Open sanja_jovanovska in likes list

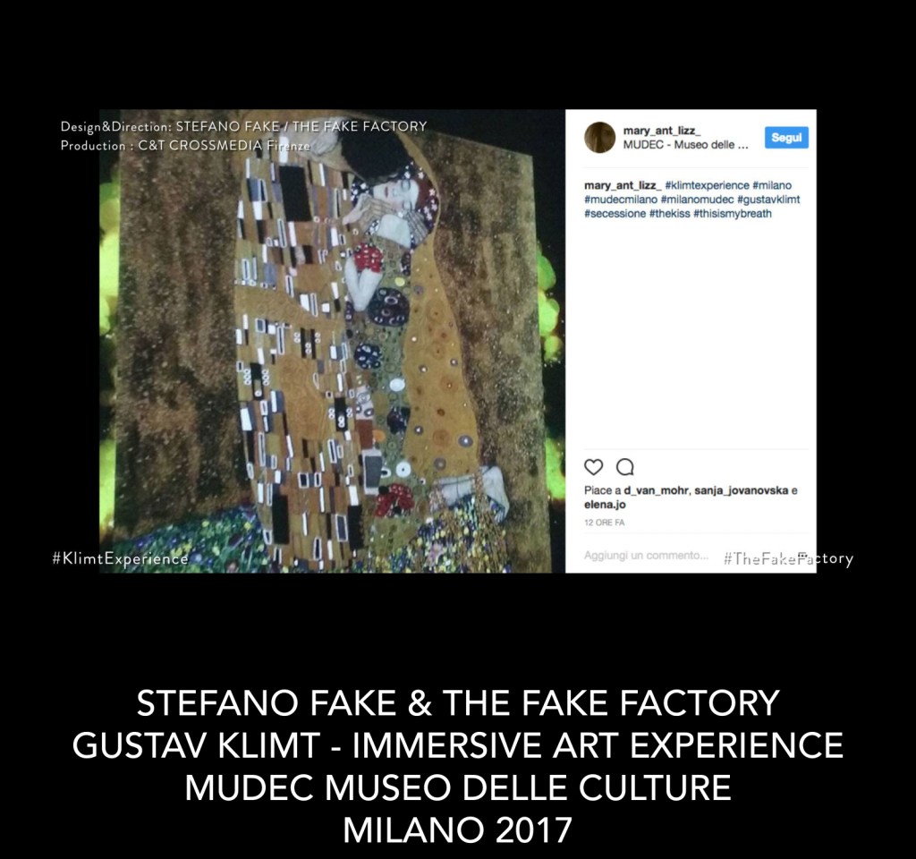coord(742,490)
